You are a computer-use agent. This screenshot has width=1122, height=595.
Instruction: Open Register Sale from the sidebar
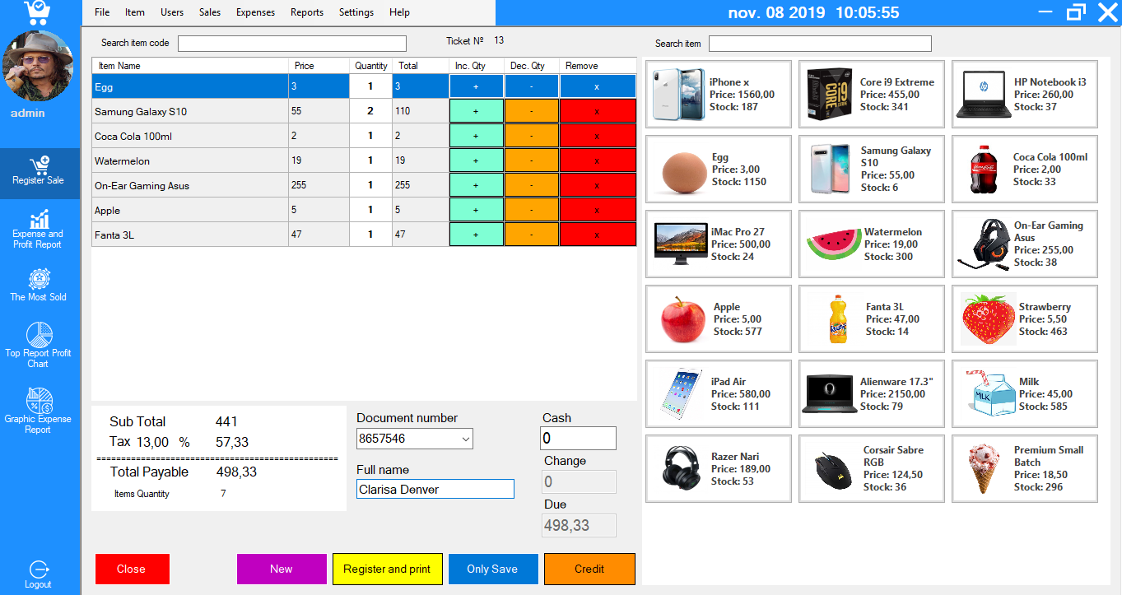pos(39,173)
